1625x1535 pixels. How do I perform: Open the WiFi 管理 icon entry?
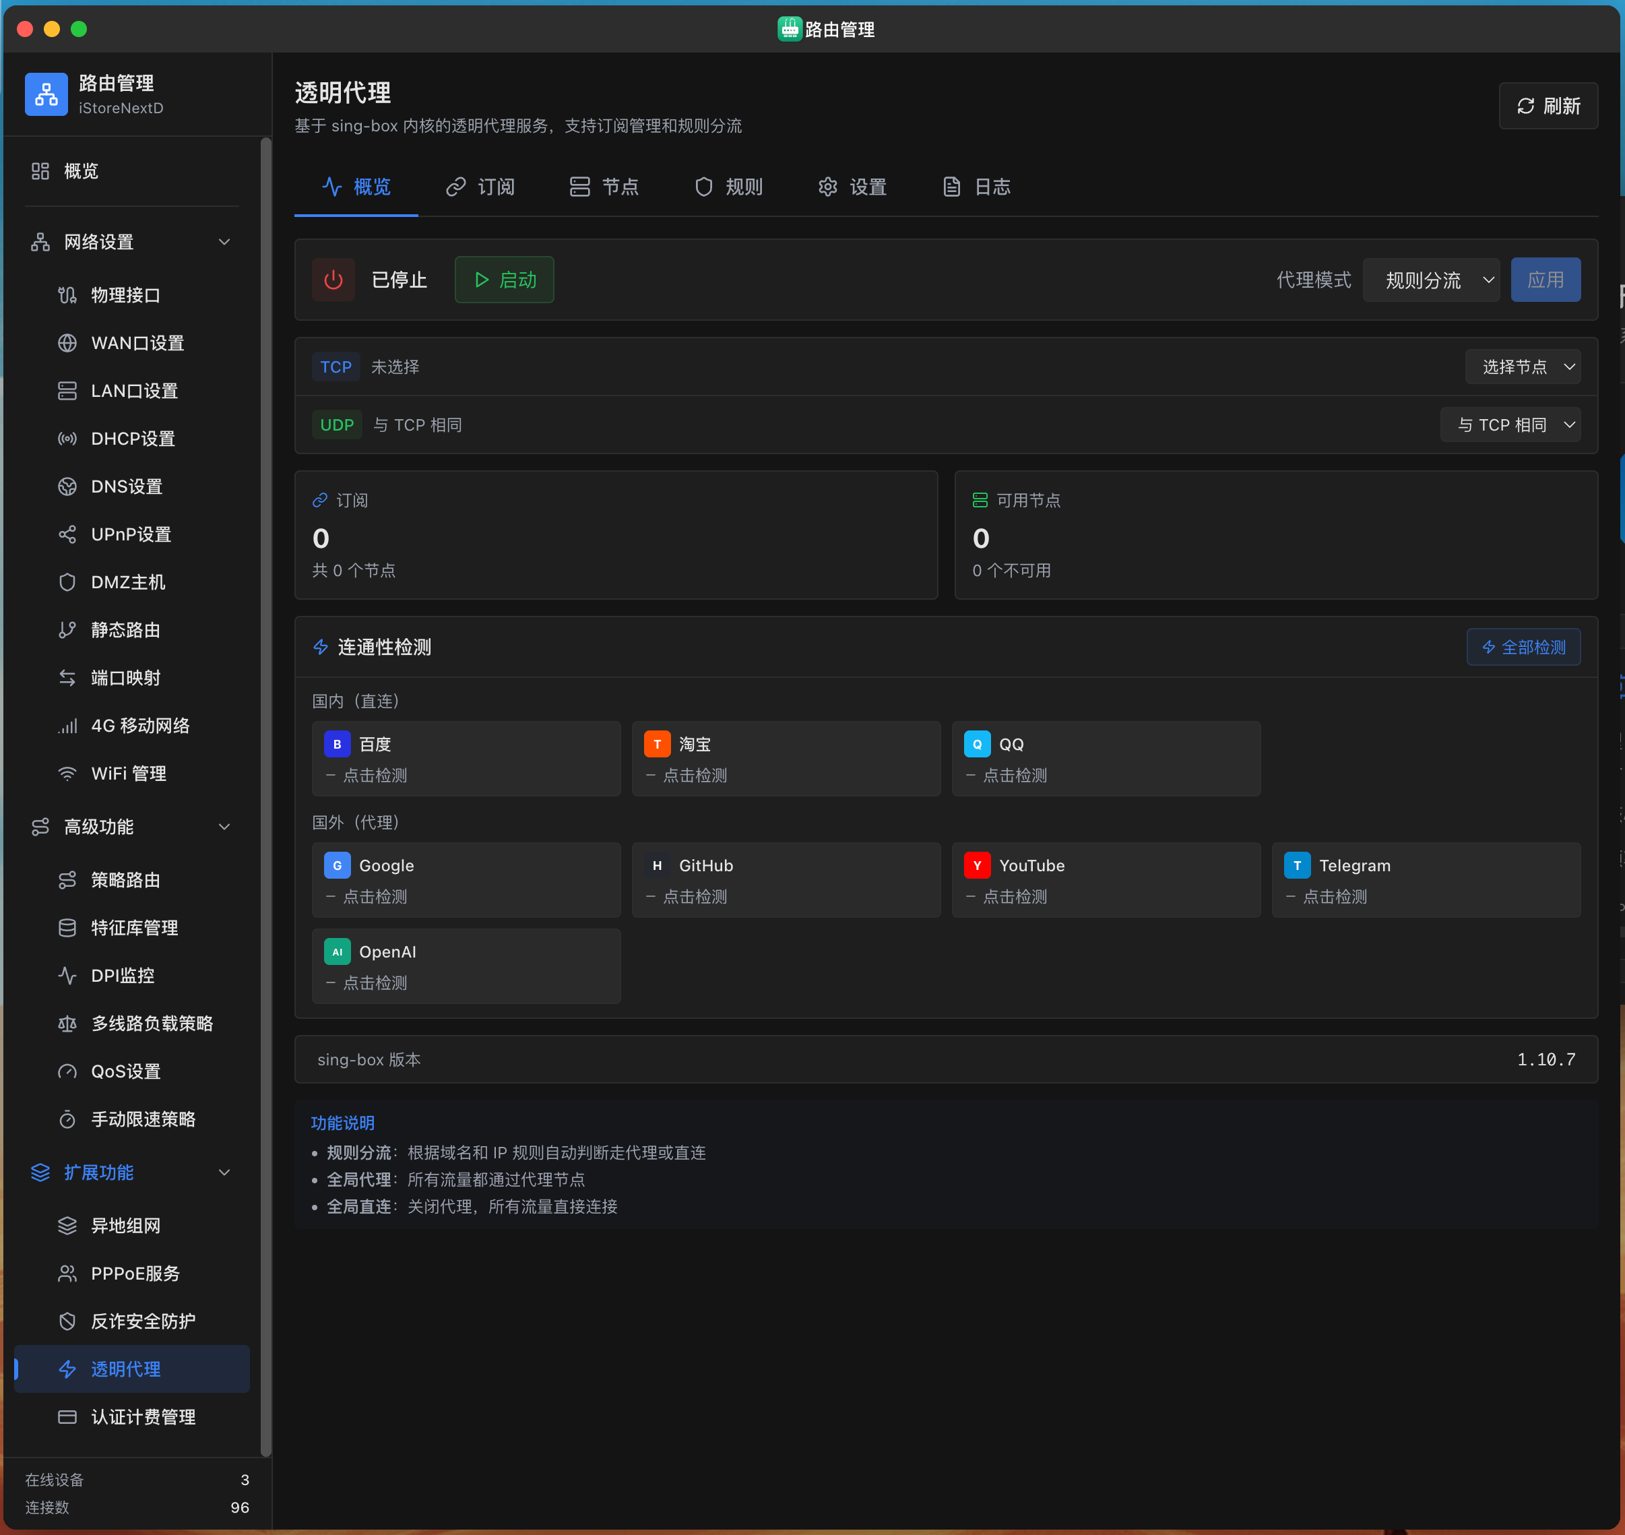coord(67,774)
